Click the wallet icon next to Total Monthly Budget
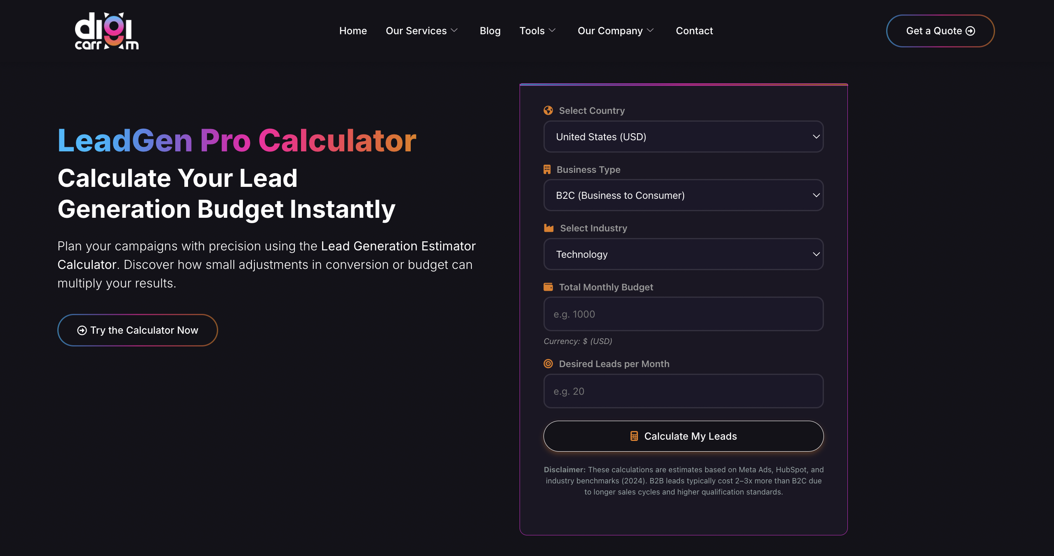Viewport: 1054px width, 556px height. pos(548,287)
